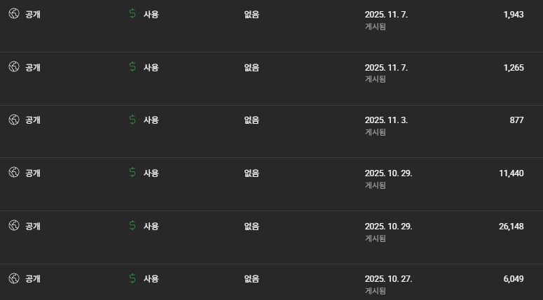543x300 pixels.
Task: Click the green dollar icon in the 1,265-views row
Action: tap(132, 67)
